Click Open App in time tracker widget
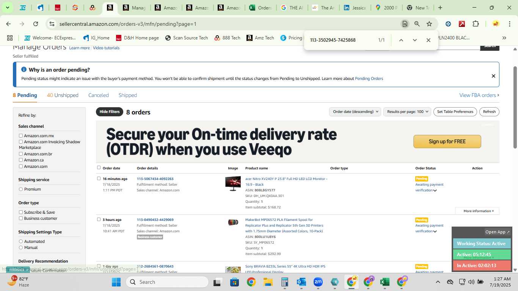The width and height of the screenshot is (518, 291). click(x=498, y=232)
